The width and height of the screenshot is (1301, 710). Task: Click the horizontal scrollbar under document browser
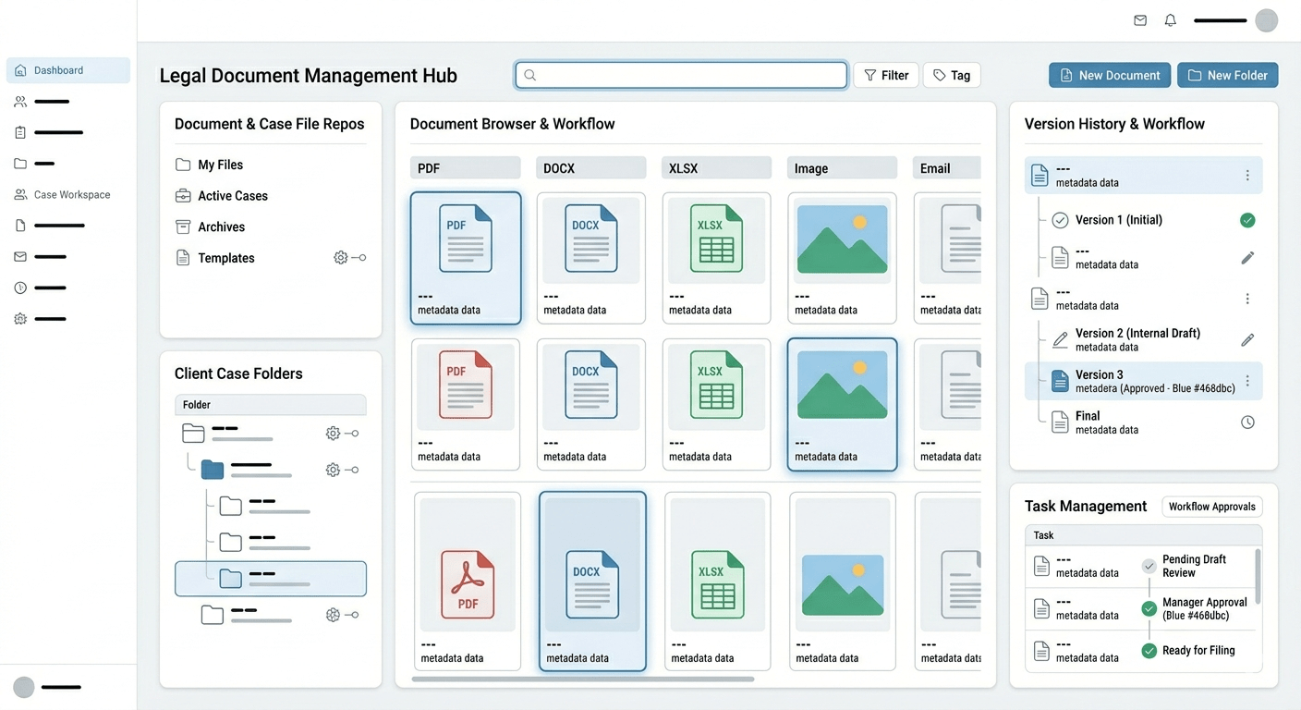[x=582, y=679]
